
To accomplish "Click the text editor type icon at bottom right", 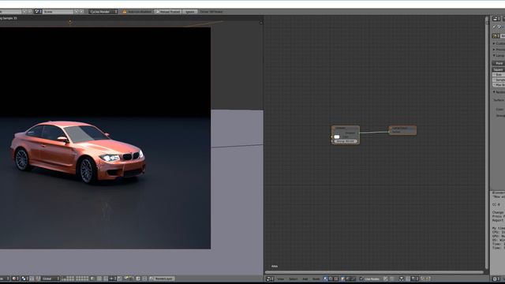I will pyautogui.click(x=496, y=278).
